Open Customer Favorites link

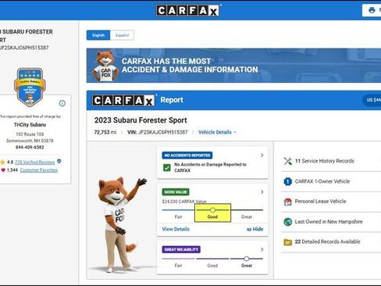tap(39, 170)
